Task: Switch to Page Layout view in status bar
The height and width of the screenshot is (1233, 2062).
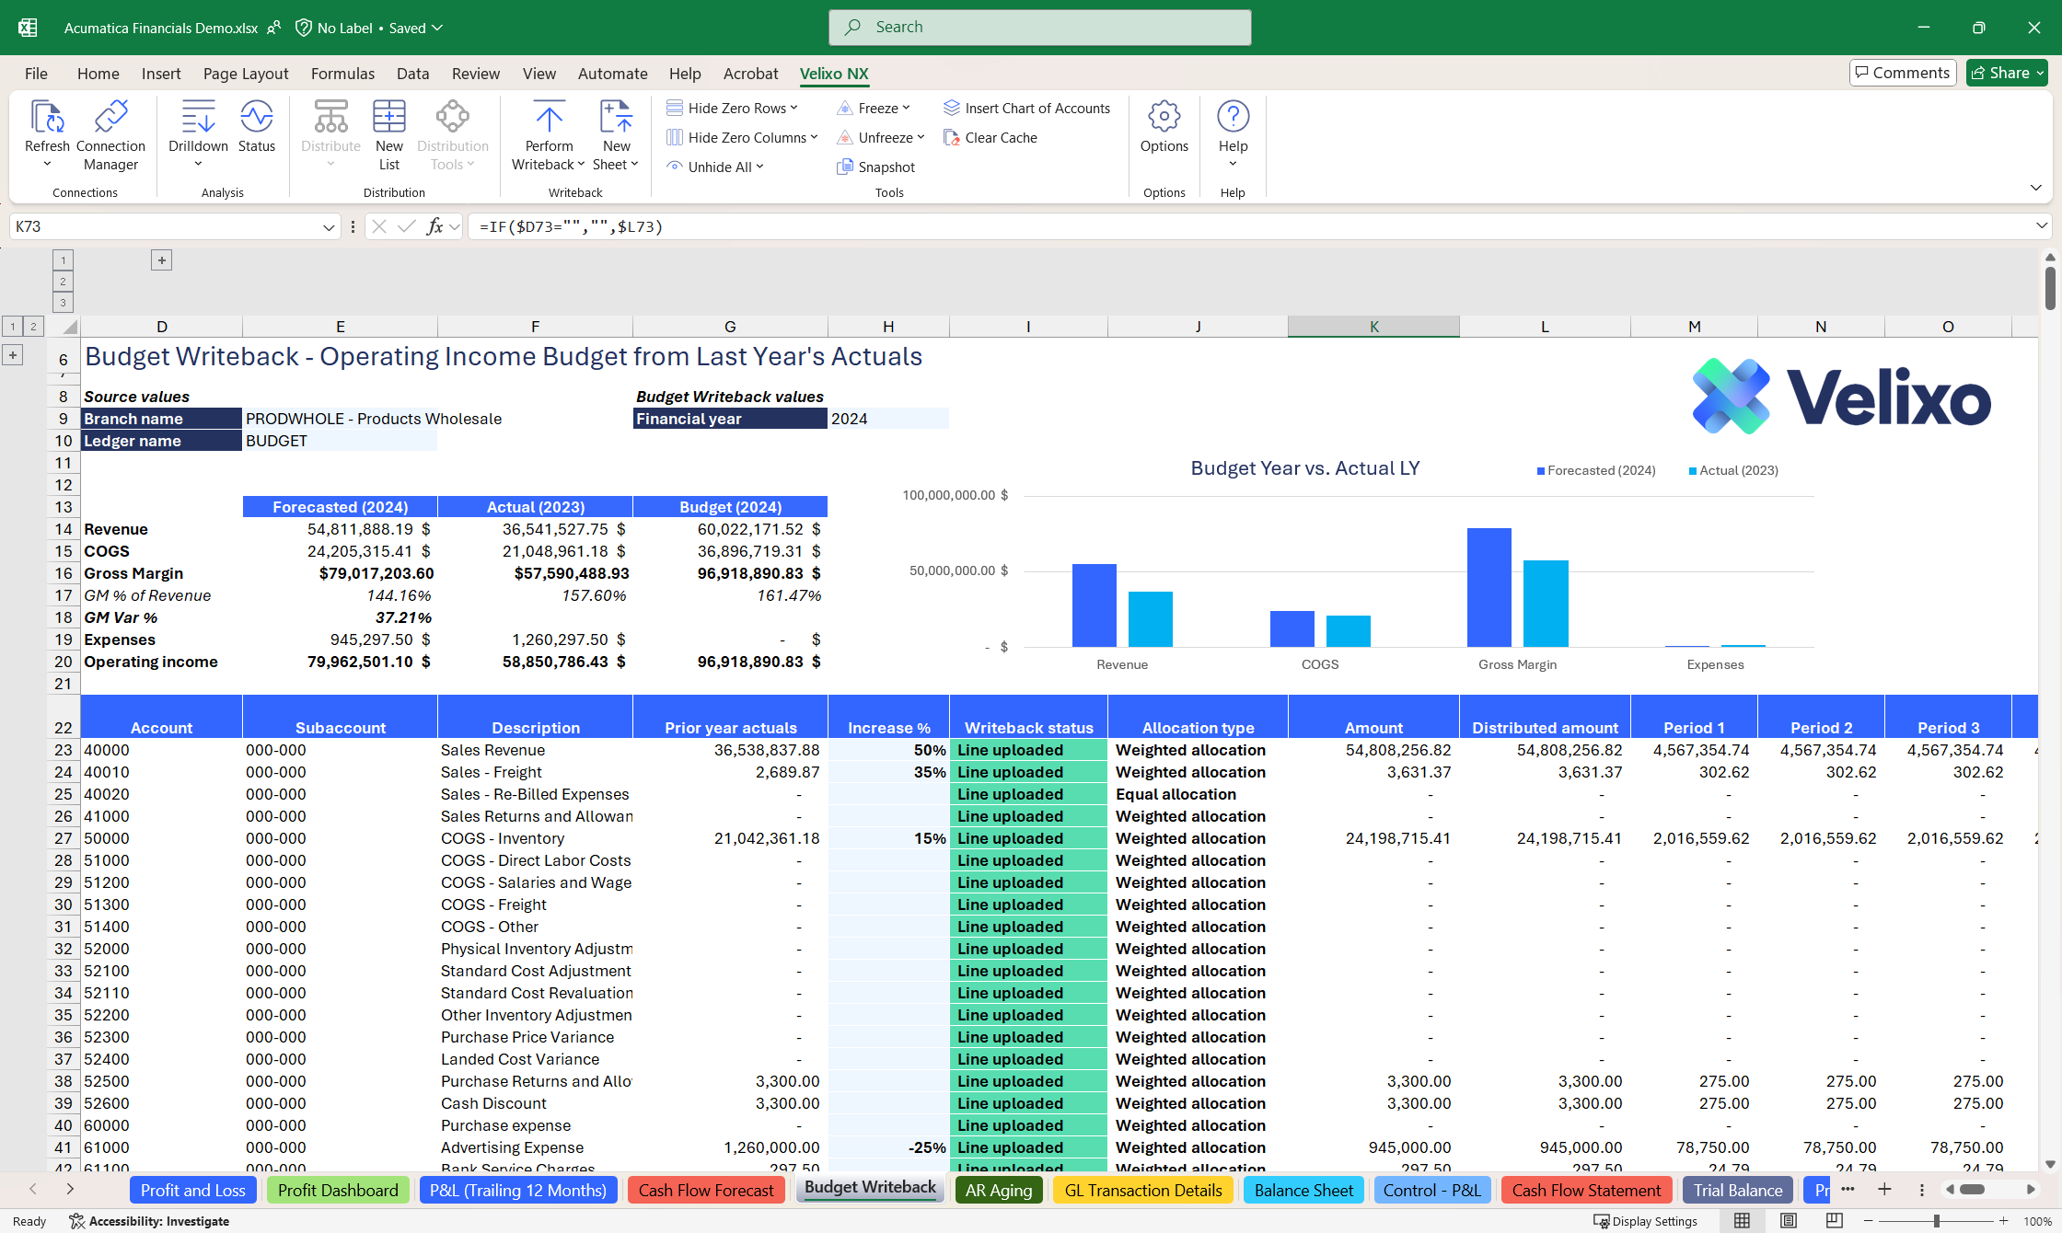Action: [x=1788, y=1221]
